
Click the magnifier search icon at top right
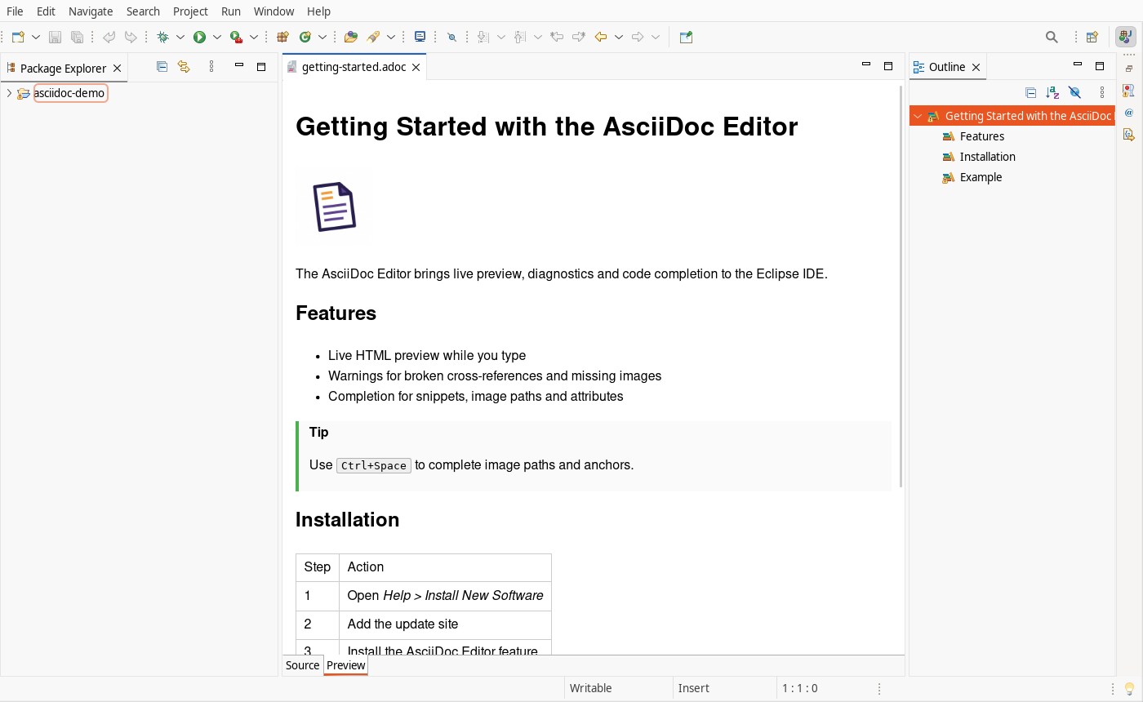click(x=1052, y=37)
